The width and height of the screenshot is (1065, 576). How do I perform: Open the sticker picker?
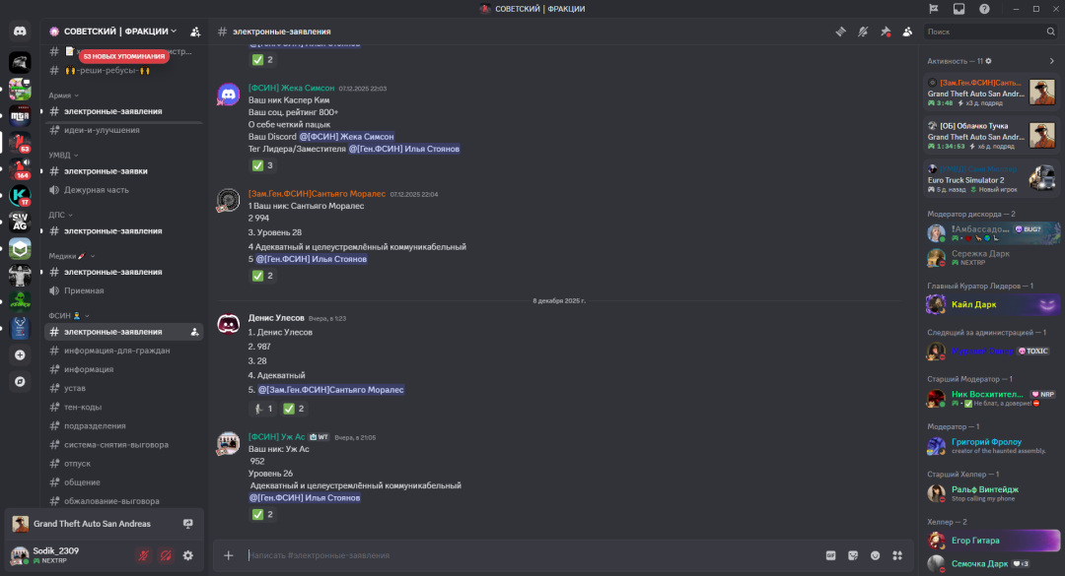coord(853,555)
